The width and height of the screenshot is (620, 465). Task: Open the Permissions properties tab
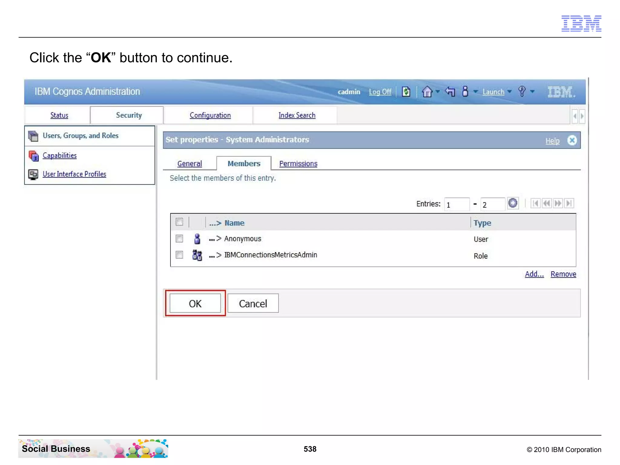point(298,163)
